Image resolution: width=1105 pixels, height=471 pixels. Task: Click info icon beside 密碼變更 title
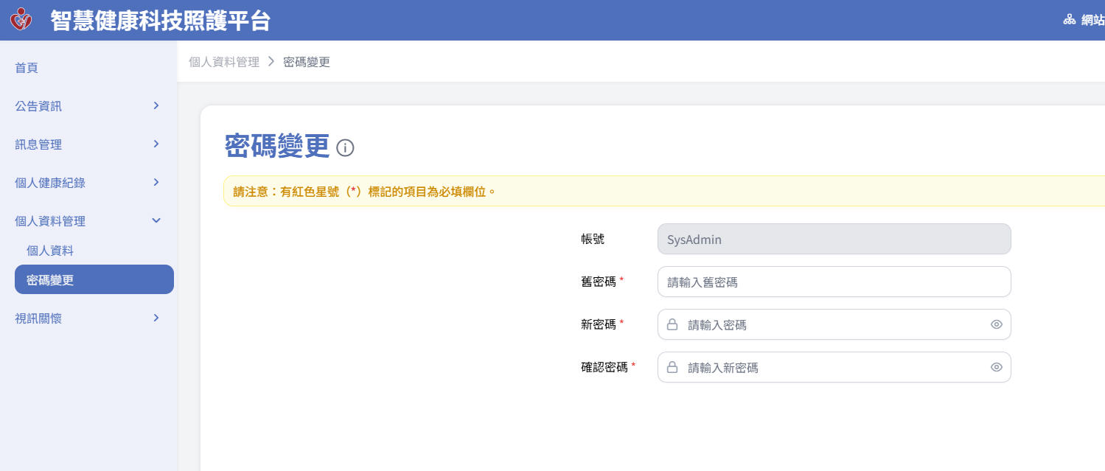pyautogui.click(x=345, y=148)
